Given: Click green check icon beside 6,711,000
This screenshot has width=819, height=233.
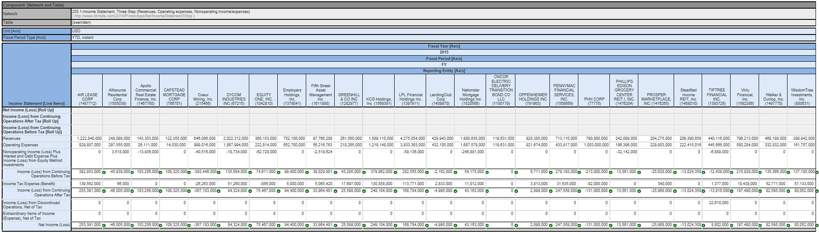Looking at the screenshot, I should pyautogui.click(x=550, y=172).
